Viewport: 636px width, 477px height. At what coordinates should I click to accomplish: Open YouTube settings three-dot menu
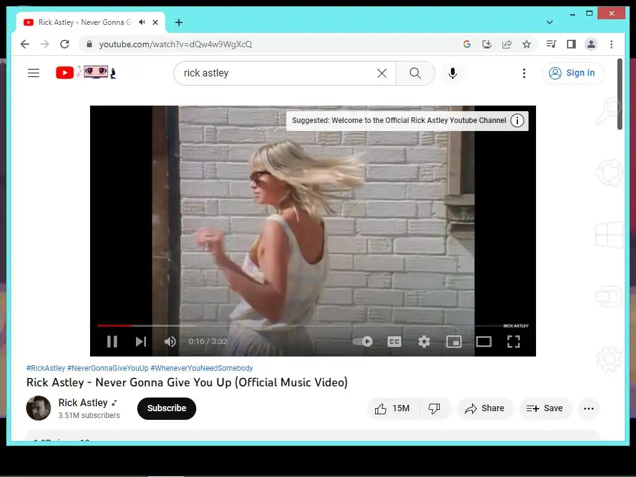point(524,73)
